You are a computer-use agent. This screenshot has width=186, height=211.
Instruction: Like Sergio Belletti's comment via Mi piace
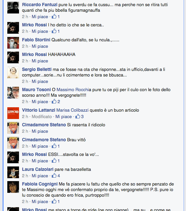point(40,81)
